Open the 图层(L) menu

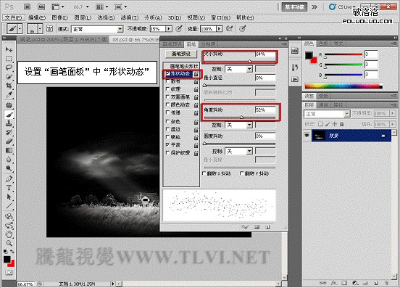coord(83,17)
